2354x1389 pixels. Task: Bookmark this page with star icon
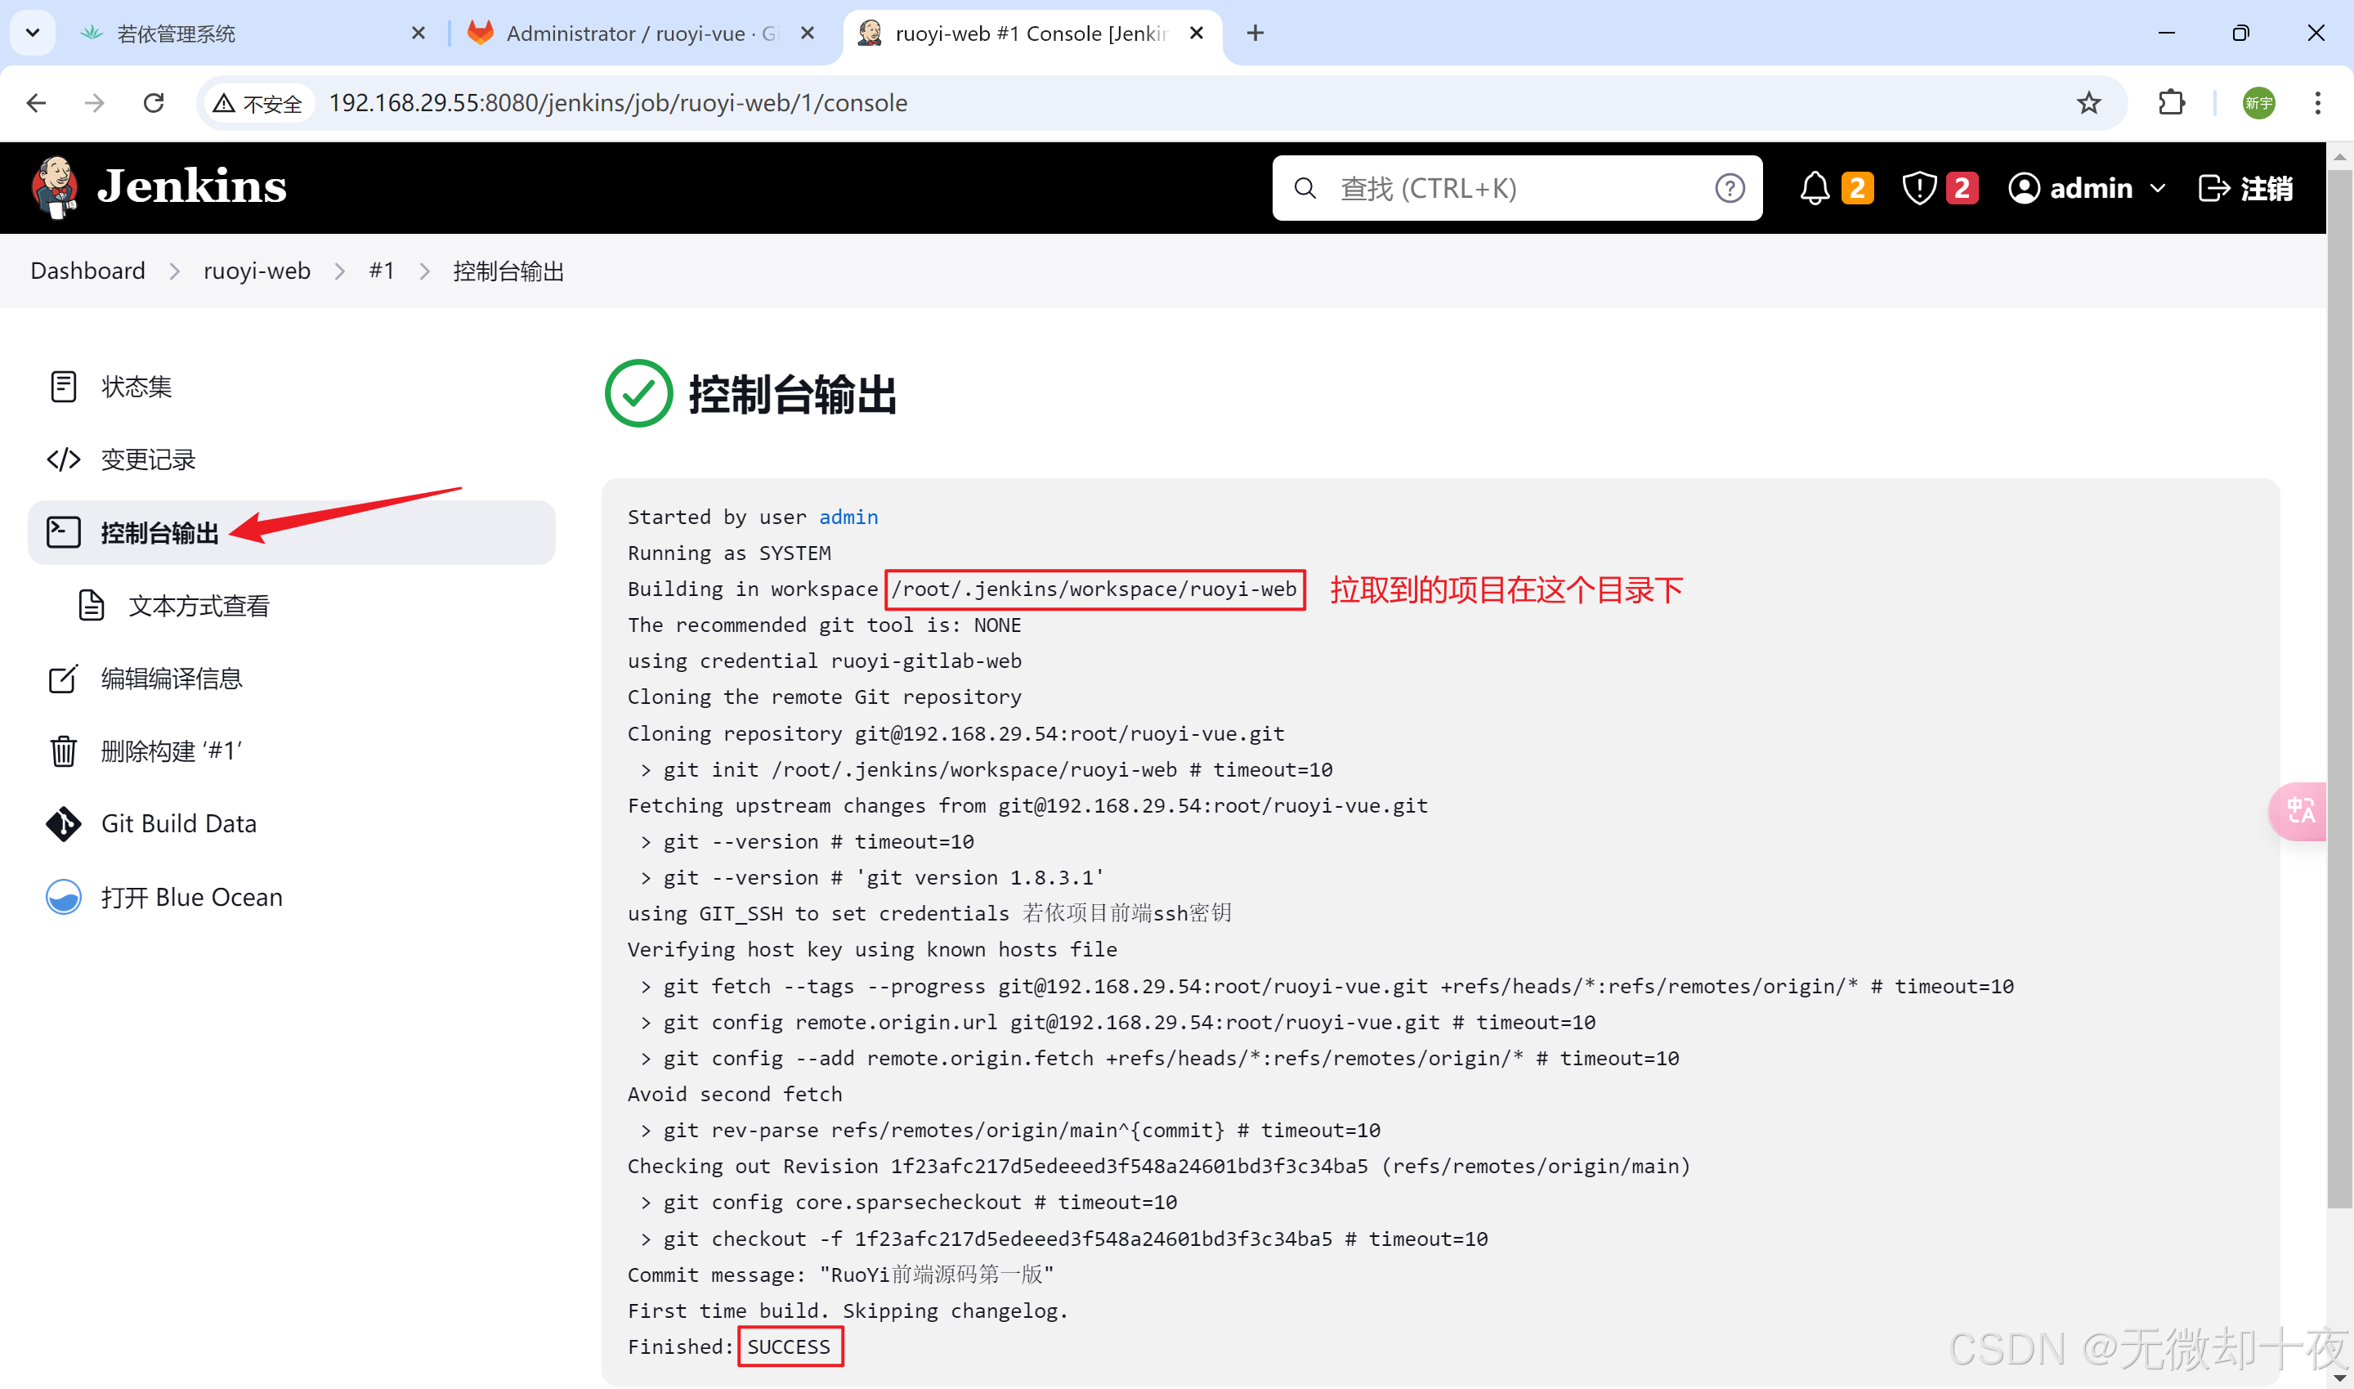(x=2088, y=103)
